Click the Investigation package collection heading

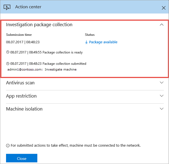click(x=39, y=25)
